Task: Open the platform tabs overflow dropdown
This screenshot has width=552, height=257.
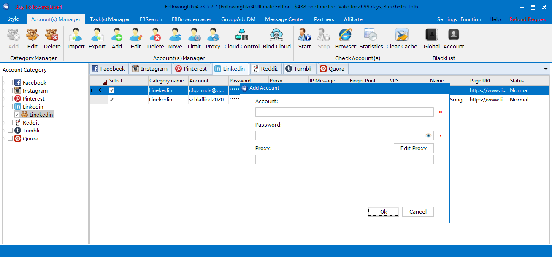Action: (x=546, y=69)
